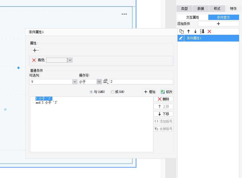Select condition row and X 小于 '2'
The image size is (242, 178).
(x=47, y=102)
